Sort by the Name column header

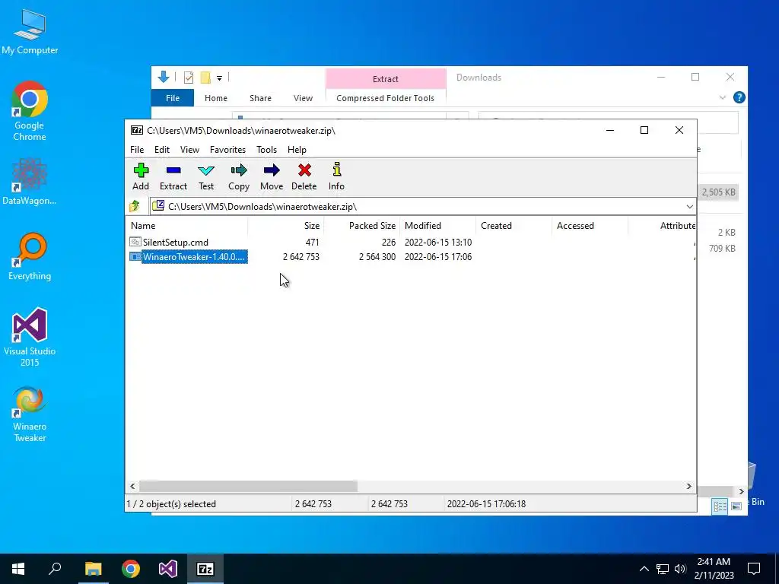pos(187,225)
